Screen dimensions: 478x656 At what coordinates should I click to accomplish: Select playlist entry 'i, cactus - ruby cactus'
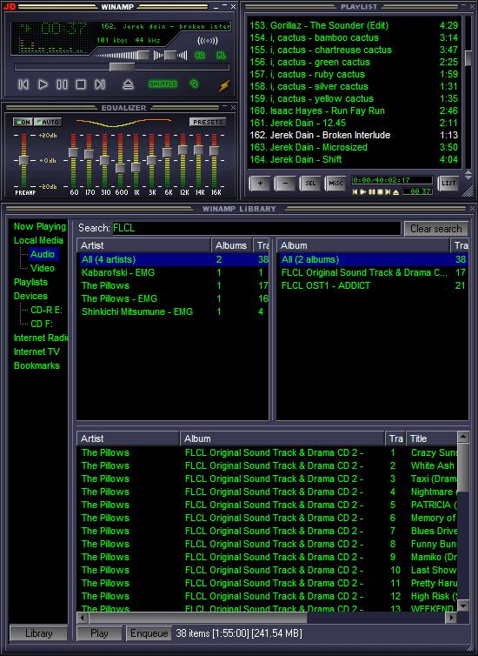coord(354,74)
